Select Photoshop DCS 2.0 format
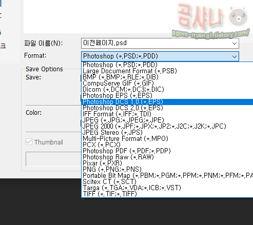Image resolution: width=253 pixels, height=225 pixels. click(x=167, y=108)
